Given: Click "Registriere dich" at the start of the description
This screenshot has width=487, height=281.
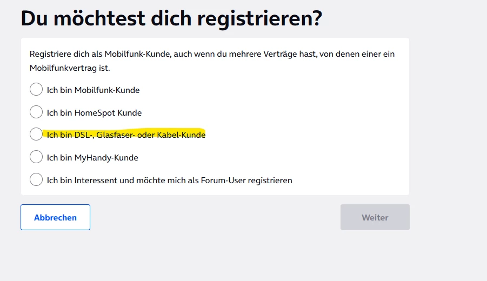Looking at the screenshot, I should [x=57, y=54].
